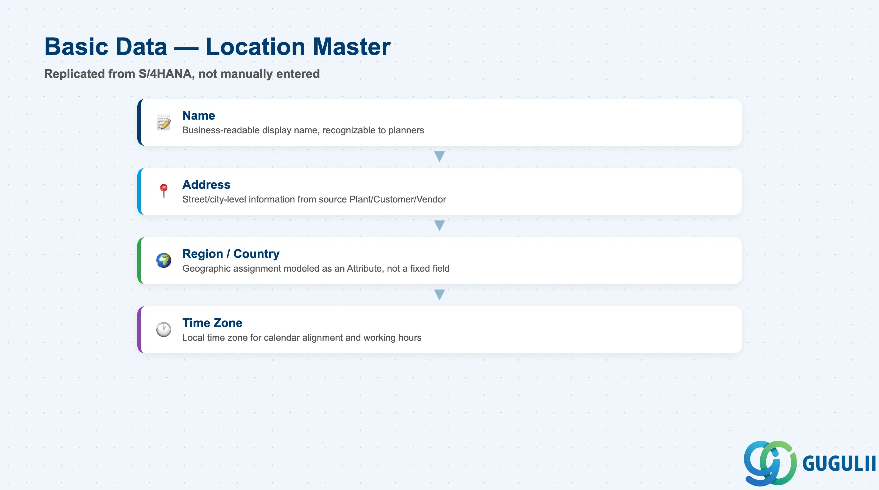Click 'Local time zone for calendar alignment' description
The height and width of the screenshot is (490, 879).
(x=302, y=338)
